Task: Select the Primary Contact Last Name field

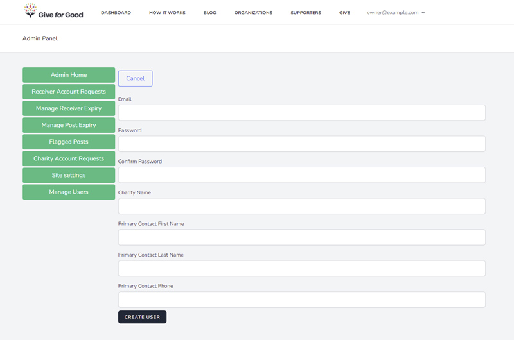Action: pos(301,268)
